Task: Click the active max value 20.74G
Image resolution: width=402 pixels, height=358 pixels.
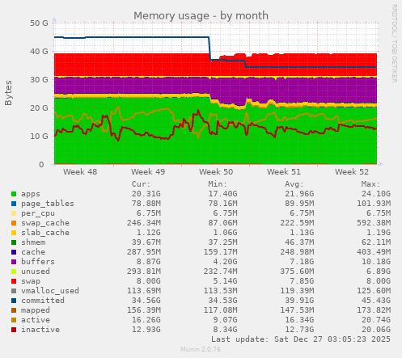Action: coord(376,320)
